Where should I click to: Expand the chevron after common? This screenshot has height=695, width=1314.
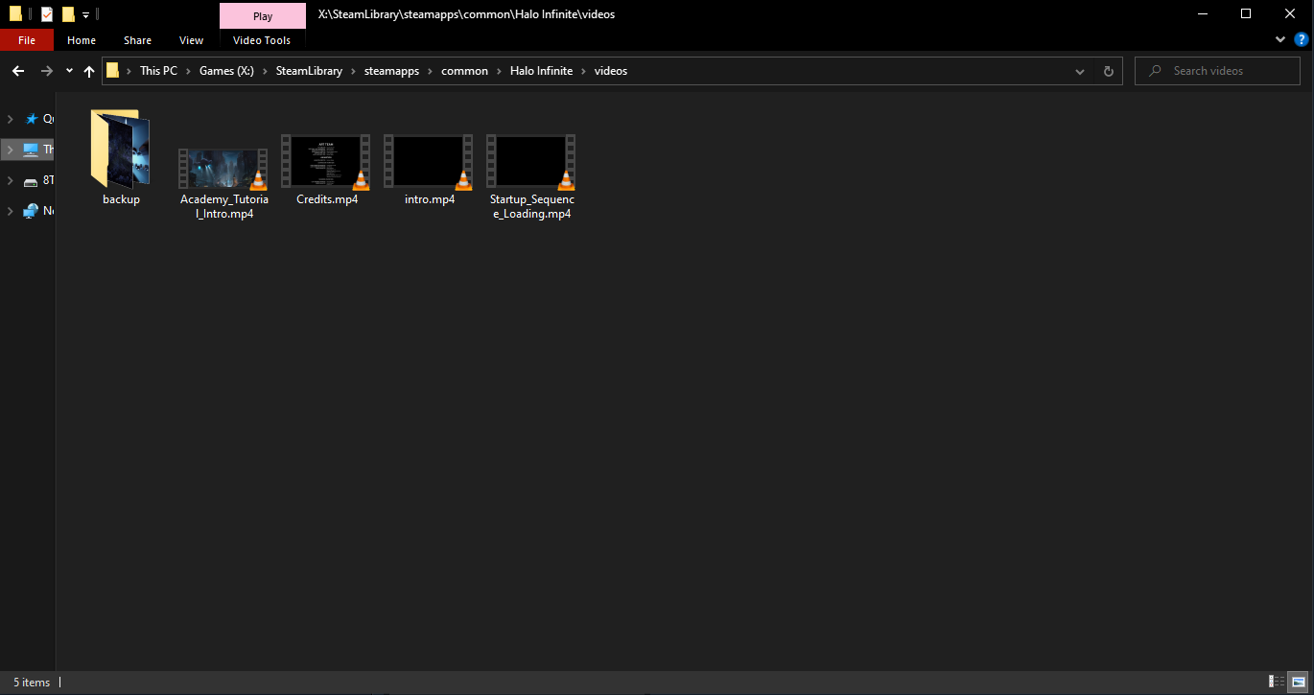click(x=500, y=71)
